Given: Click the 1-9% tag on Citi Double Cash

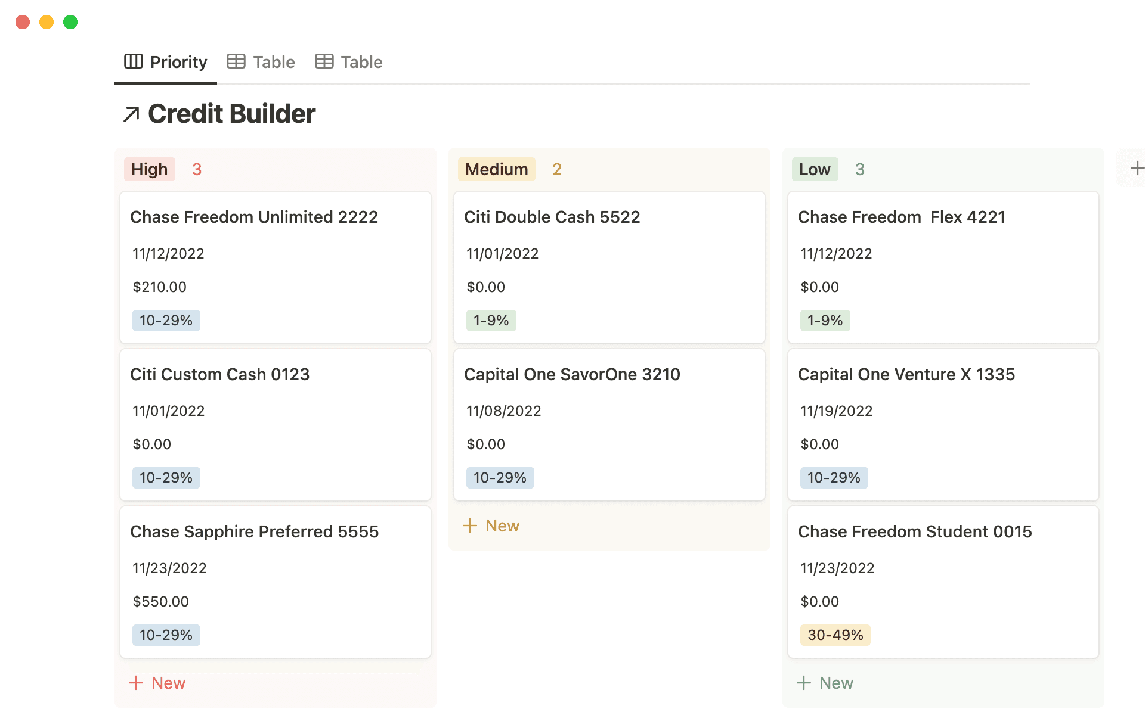Looking at the screenshot, I should [x=491, y=321].
